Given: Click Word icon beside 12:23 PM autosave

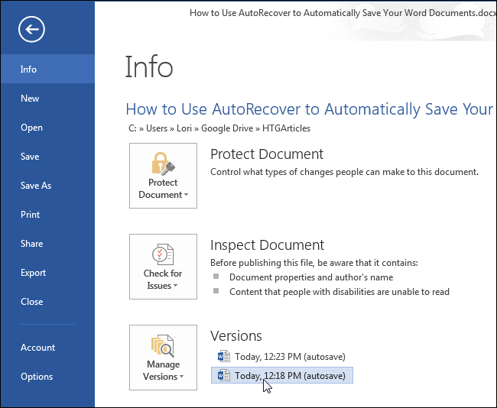Looking at the screenshot, I should (x=224, y=356).
